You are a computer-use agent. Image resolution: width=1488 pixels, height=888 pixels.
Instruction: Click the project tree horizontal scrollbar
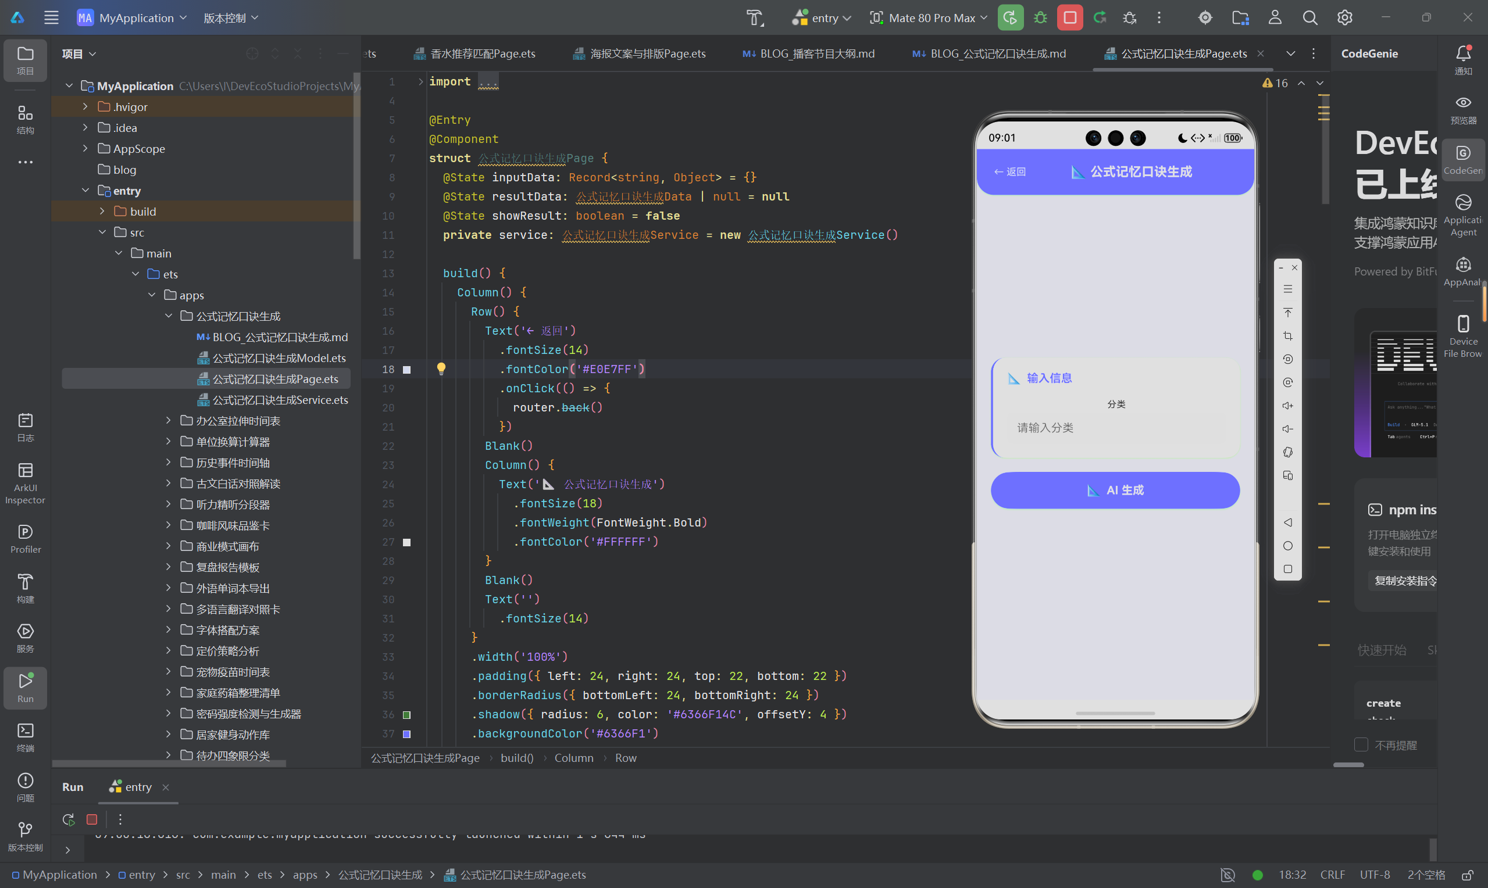pos(169,763)
